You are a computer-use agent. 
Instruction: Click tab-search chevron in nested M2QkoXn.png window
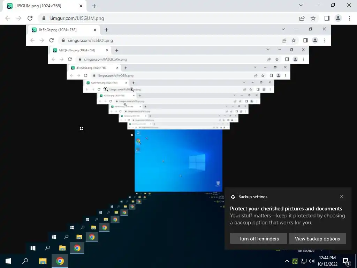click(x=268, y=50)
